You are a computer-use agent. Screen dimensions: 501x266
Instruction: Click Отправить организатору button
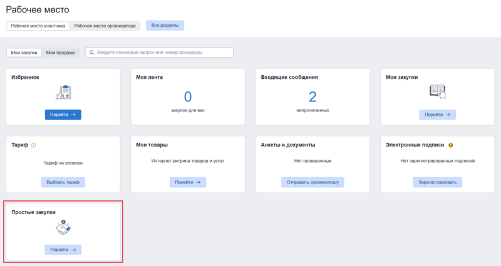click(x=312, y=182)
